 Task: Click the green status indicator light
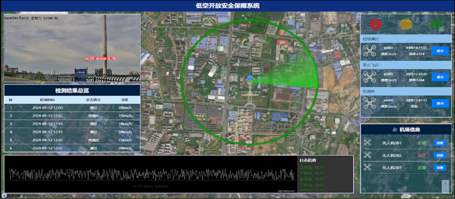point(437,24)
